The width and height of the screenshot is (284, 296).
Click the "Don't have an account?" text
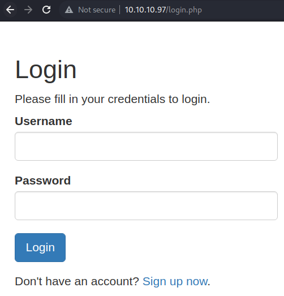77,281
